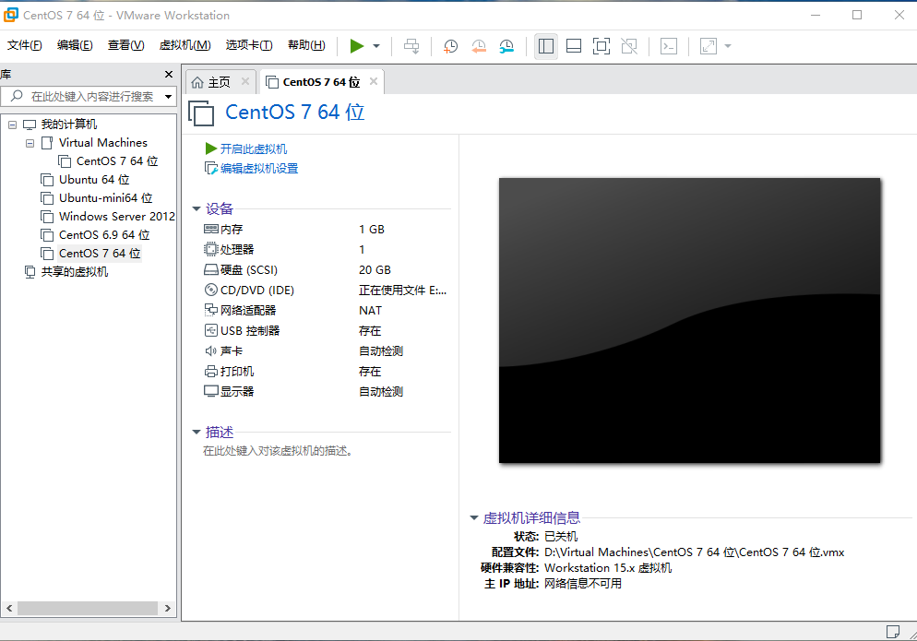The image size is (917, 641).
Task: Collapse the 设备 section
Action: (x=196, y=208)
